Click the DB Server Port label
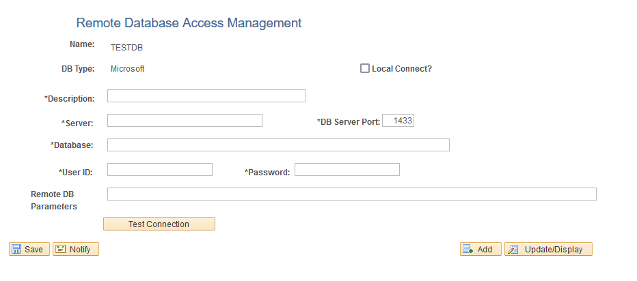The height and width of the screenshot is (281, 637). tap(349, 122)
